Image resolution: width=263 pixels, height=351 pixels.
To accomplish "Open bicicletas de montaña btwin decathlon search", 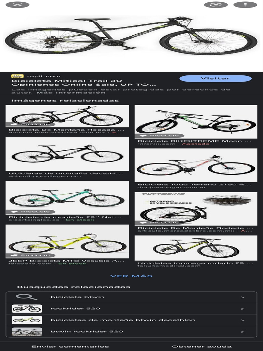I will point(131,320).
